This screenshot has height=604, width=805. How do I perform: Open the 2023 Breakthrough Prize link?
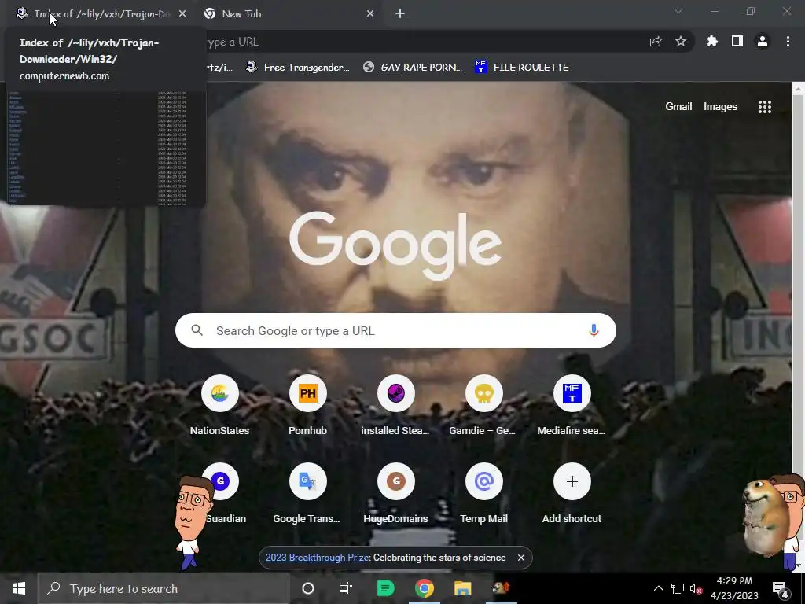[x=318, y=558]
